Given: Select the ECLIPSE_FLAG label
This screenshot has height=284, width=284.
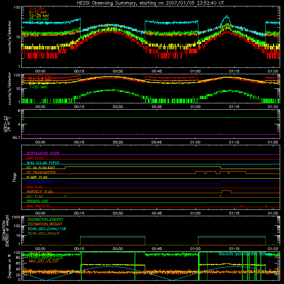Looking at the screenshot, I should click(39, 182).
